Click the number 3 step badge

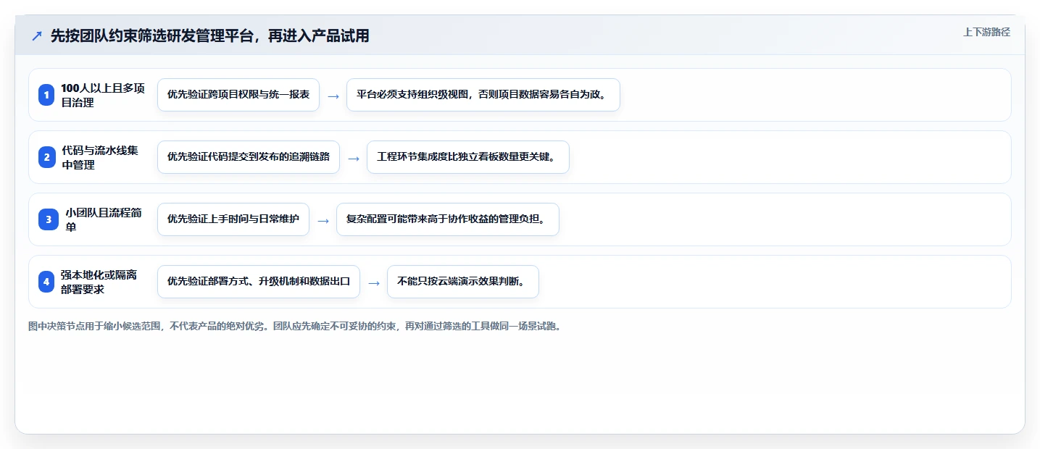coord(48,219)
